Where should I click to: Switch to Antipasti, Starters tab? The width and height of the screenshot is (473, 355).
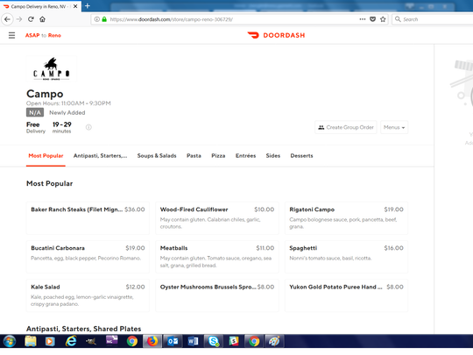(x=100, y=156)
